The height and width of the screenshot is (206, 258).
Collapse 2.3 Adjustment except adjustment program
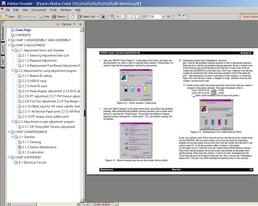[x=12, y=121]
